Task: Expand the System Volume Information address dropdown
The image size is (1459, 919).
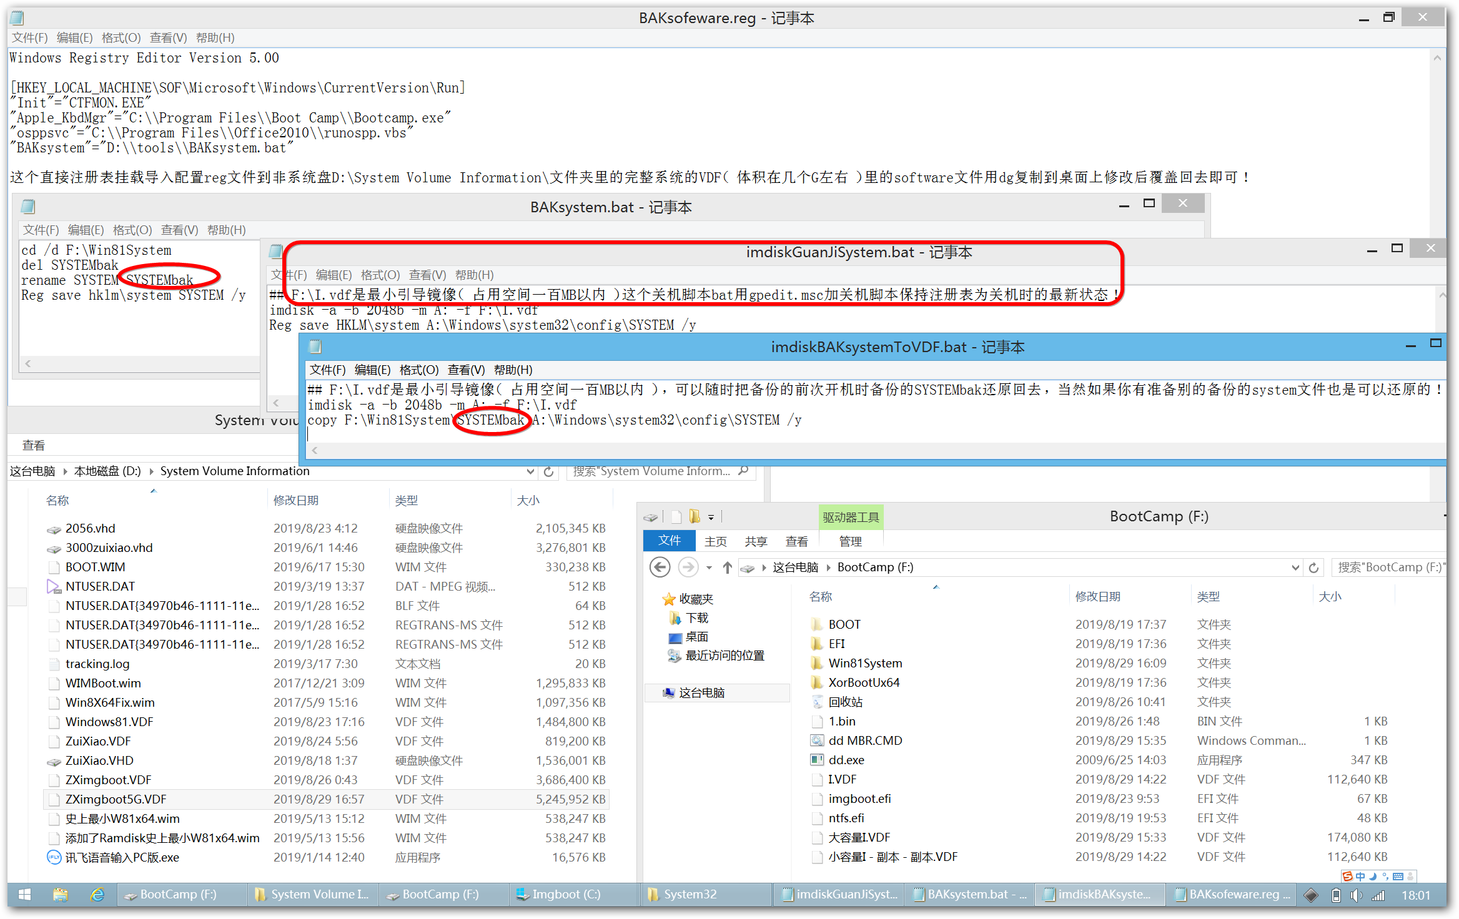Action: tap(530, 471)
